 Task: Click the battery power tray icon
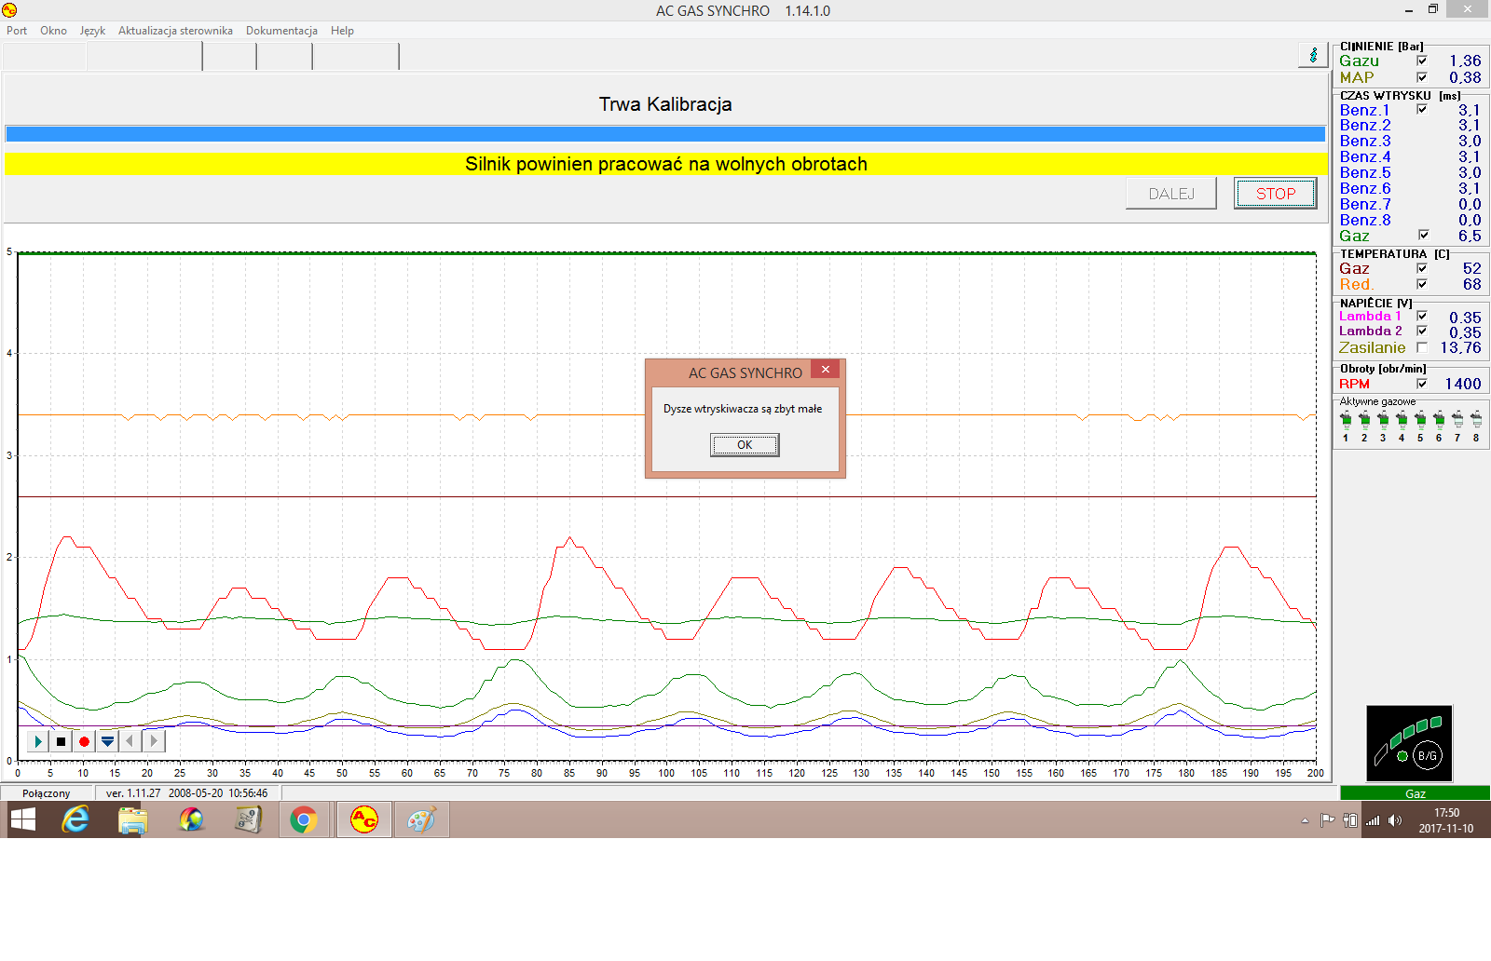coord(1350,820)
